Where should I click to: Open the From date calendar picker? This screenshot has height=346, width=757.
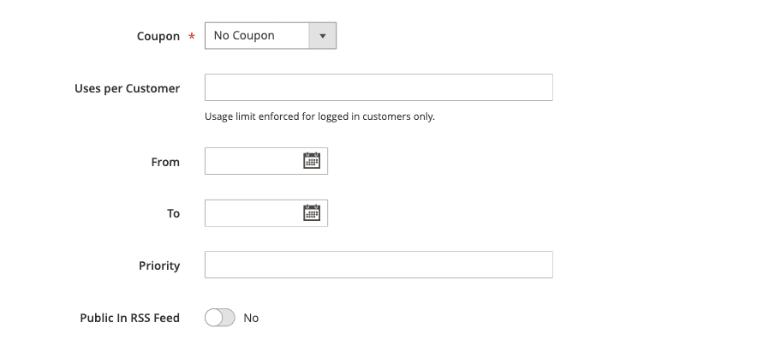coord(312,161)
